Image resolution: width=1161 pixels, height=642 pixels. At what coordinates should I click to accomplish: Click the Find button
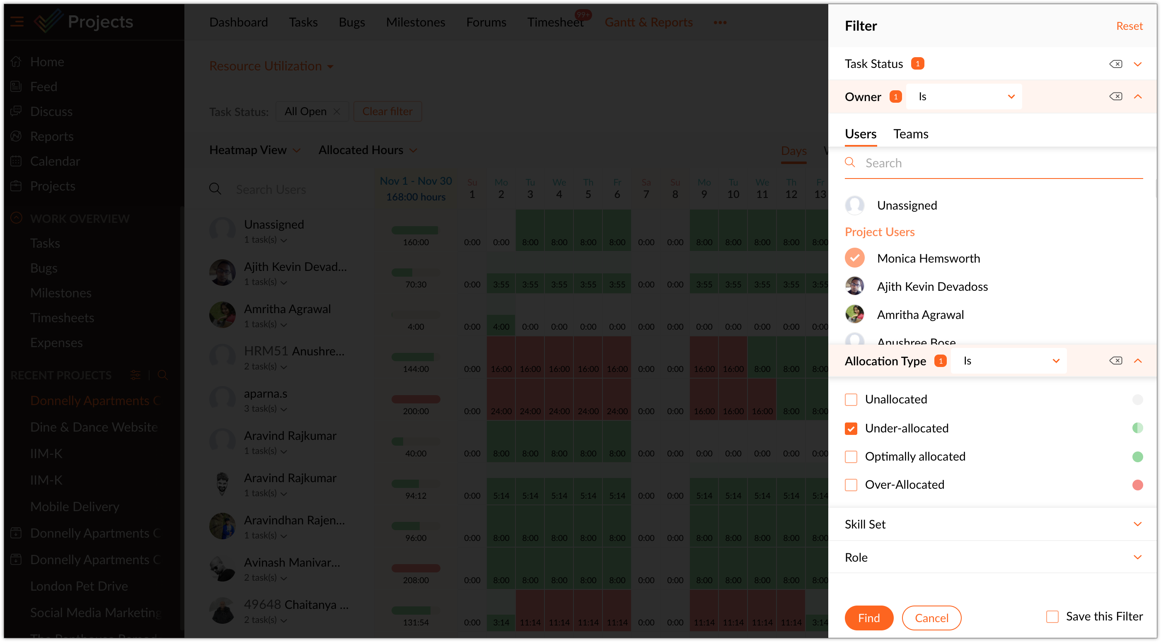[868, 618]
